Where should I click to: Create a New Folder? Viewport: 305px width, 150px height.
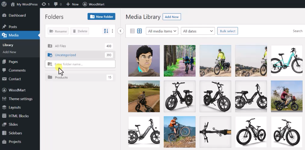point(101,17)
